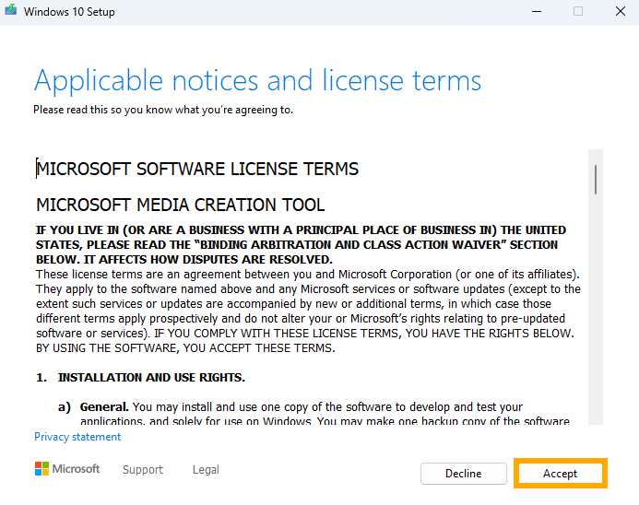
Task: Open the Privacy statement link
Action: [77, 437]
